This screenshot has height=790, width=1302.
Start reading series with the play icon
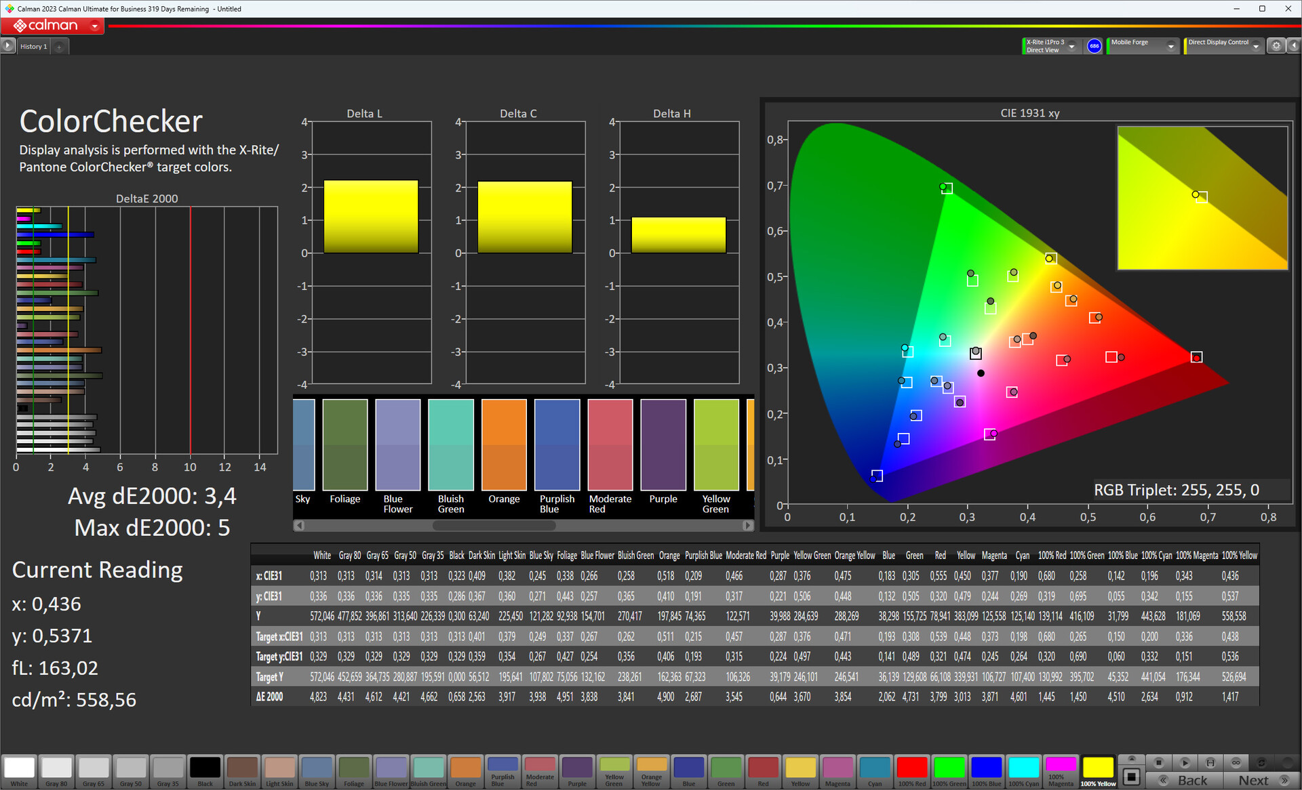coord(1185,763)
